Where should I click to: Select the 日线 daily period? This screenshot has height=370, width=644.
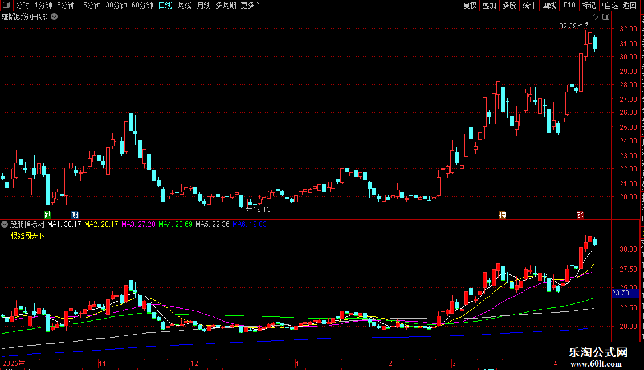tap(165, 5)
